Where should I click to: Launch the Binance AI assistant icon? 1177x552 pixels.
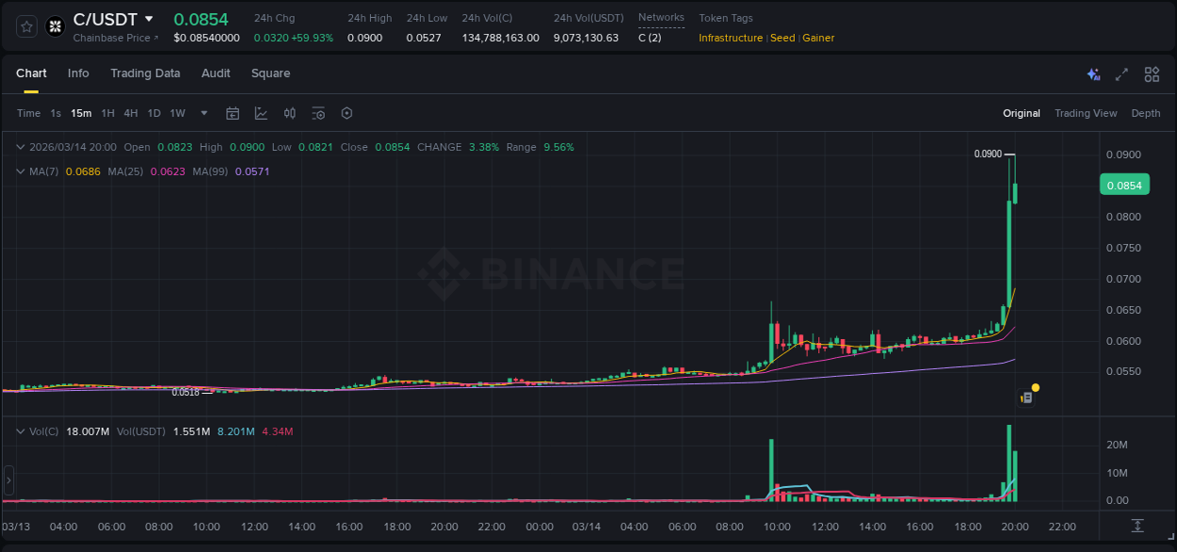click(1093, 73)
